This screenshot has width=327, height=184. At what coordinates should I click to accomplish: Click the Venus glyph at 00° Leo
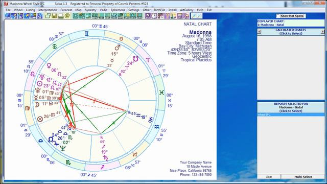[x=49, y=66]
